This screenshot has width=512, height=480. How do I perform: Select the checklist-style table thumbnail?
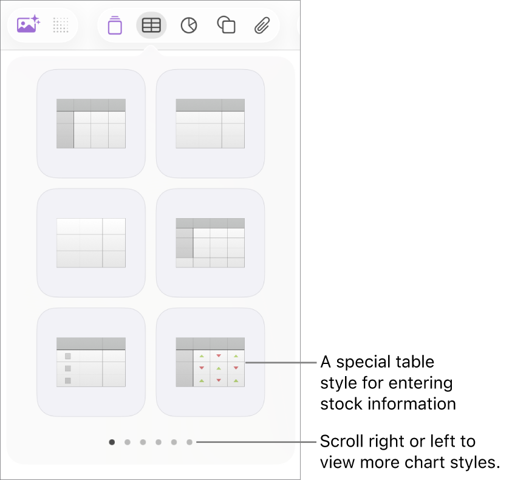pos(90,362)
